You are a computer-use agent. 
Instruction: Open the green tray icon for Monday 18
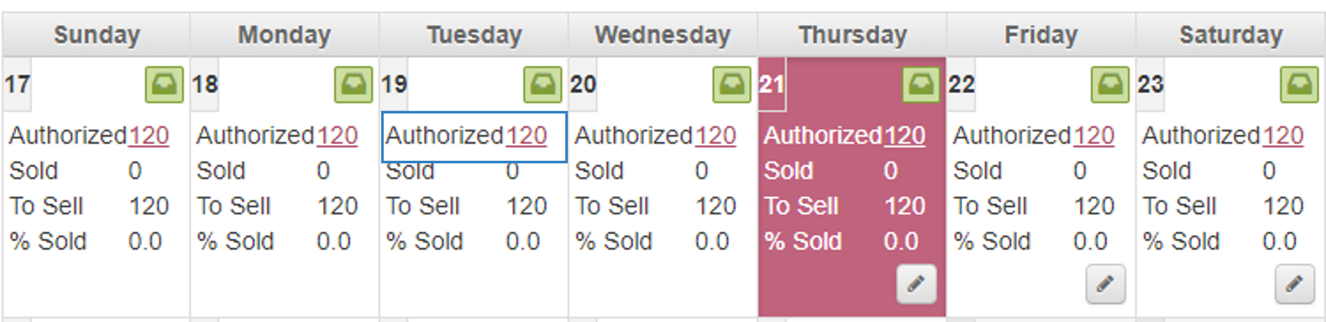click(x=354, y=85)
